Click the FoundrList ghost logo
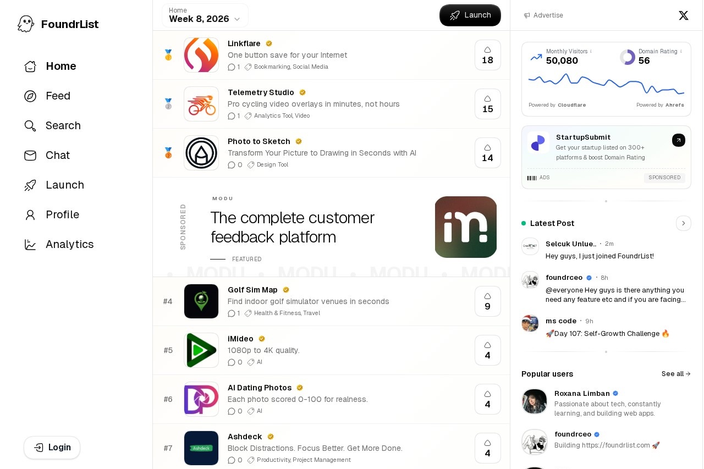 click(26, 24)
